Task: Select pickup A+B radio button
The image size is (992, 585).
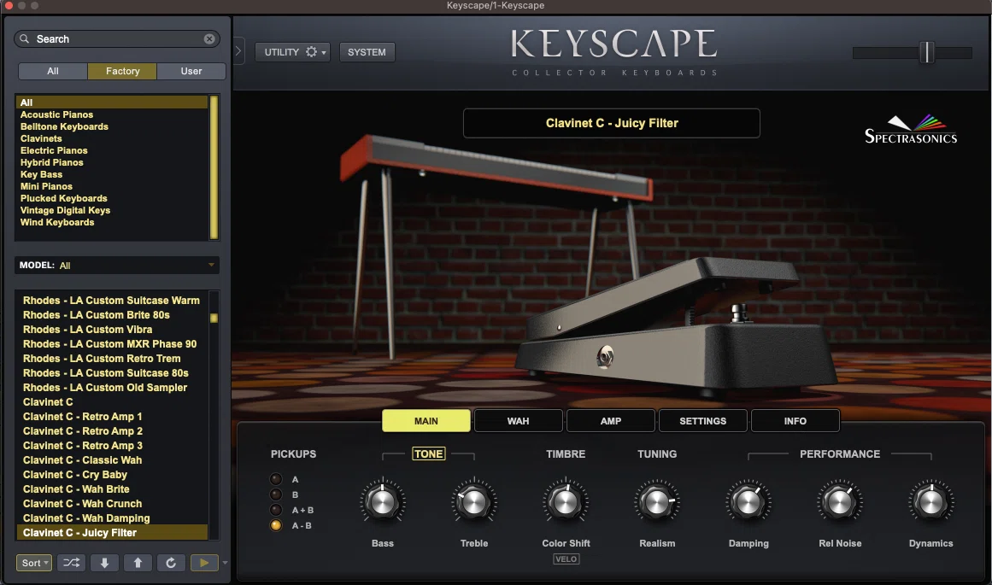Action: [x=276, y=510]
